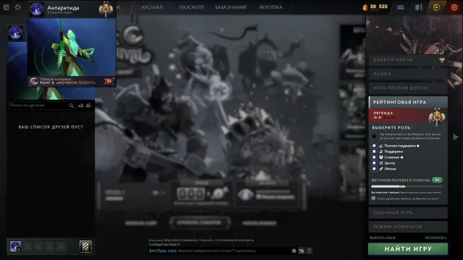The image size is (463, 260).
Task: Expand the РЕЖИМ НОВИЧКОВ section
Action: [408, 227]
